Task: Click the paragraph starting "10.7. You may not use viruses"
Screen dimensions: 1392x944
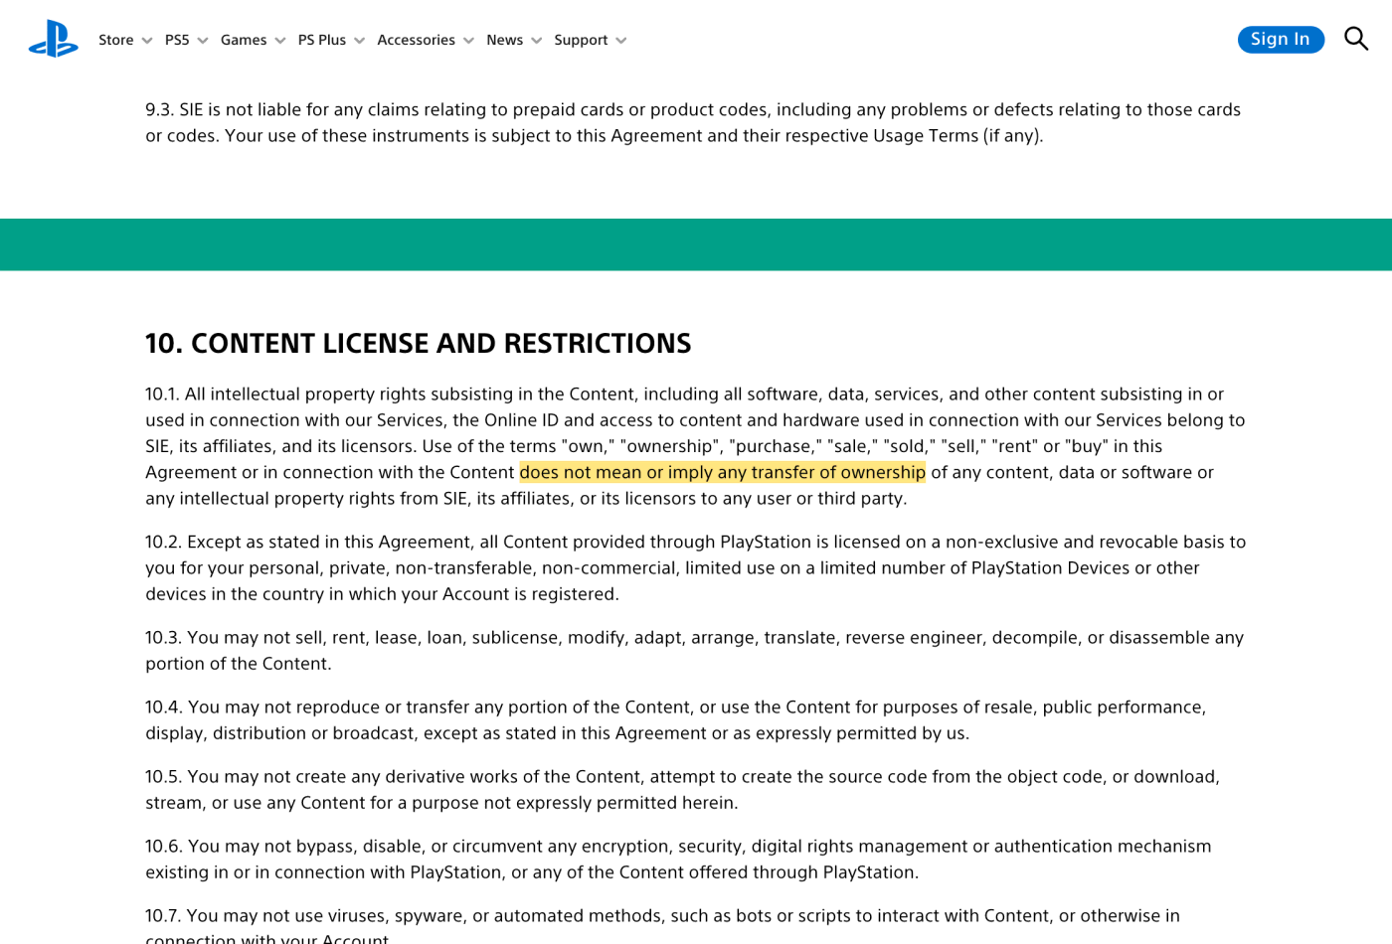Action: tap(662, 924)
